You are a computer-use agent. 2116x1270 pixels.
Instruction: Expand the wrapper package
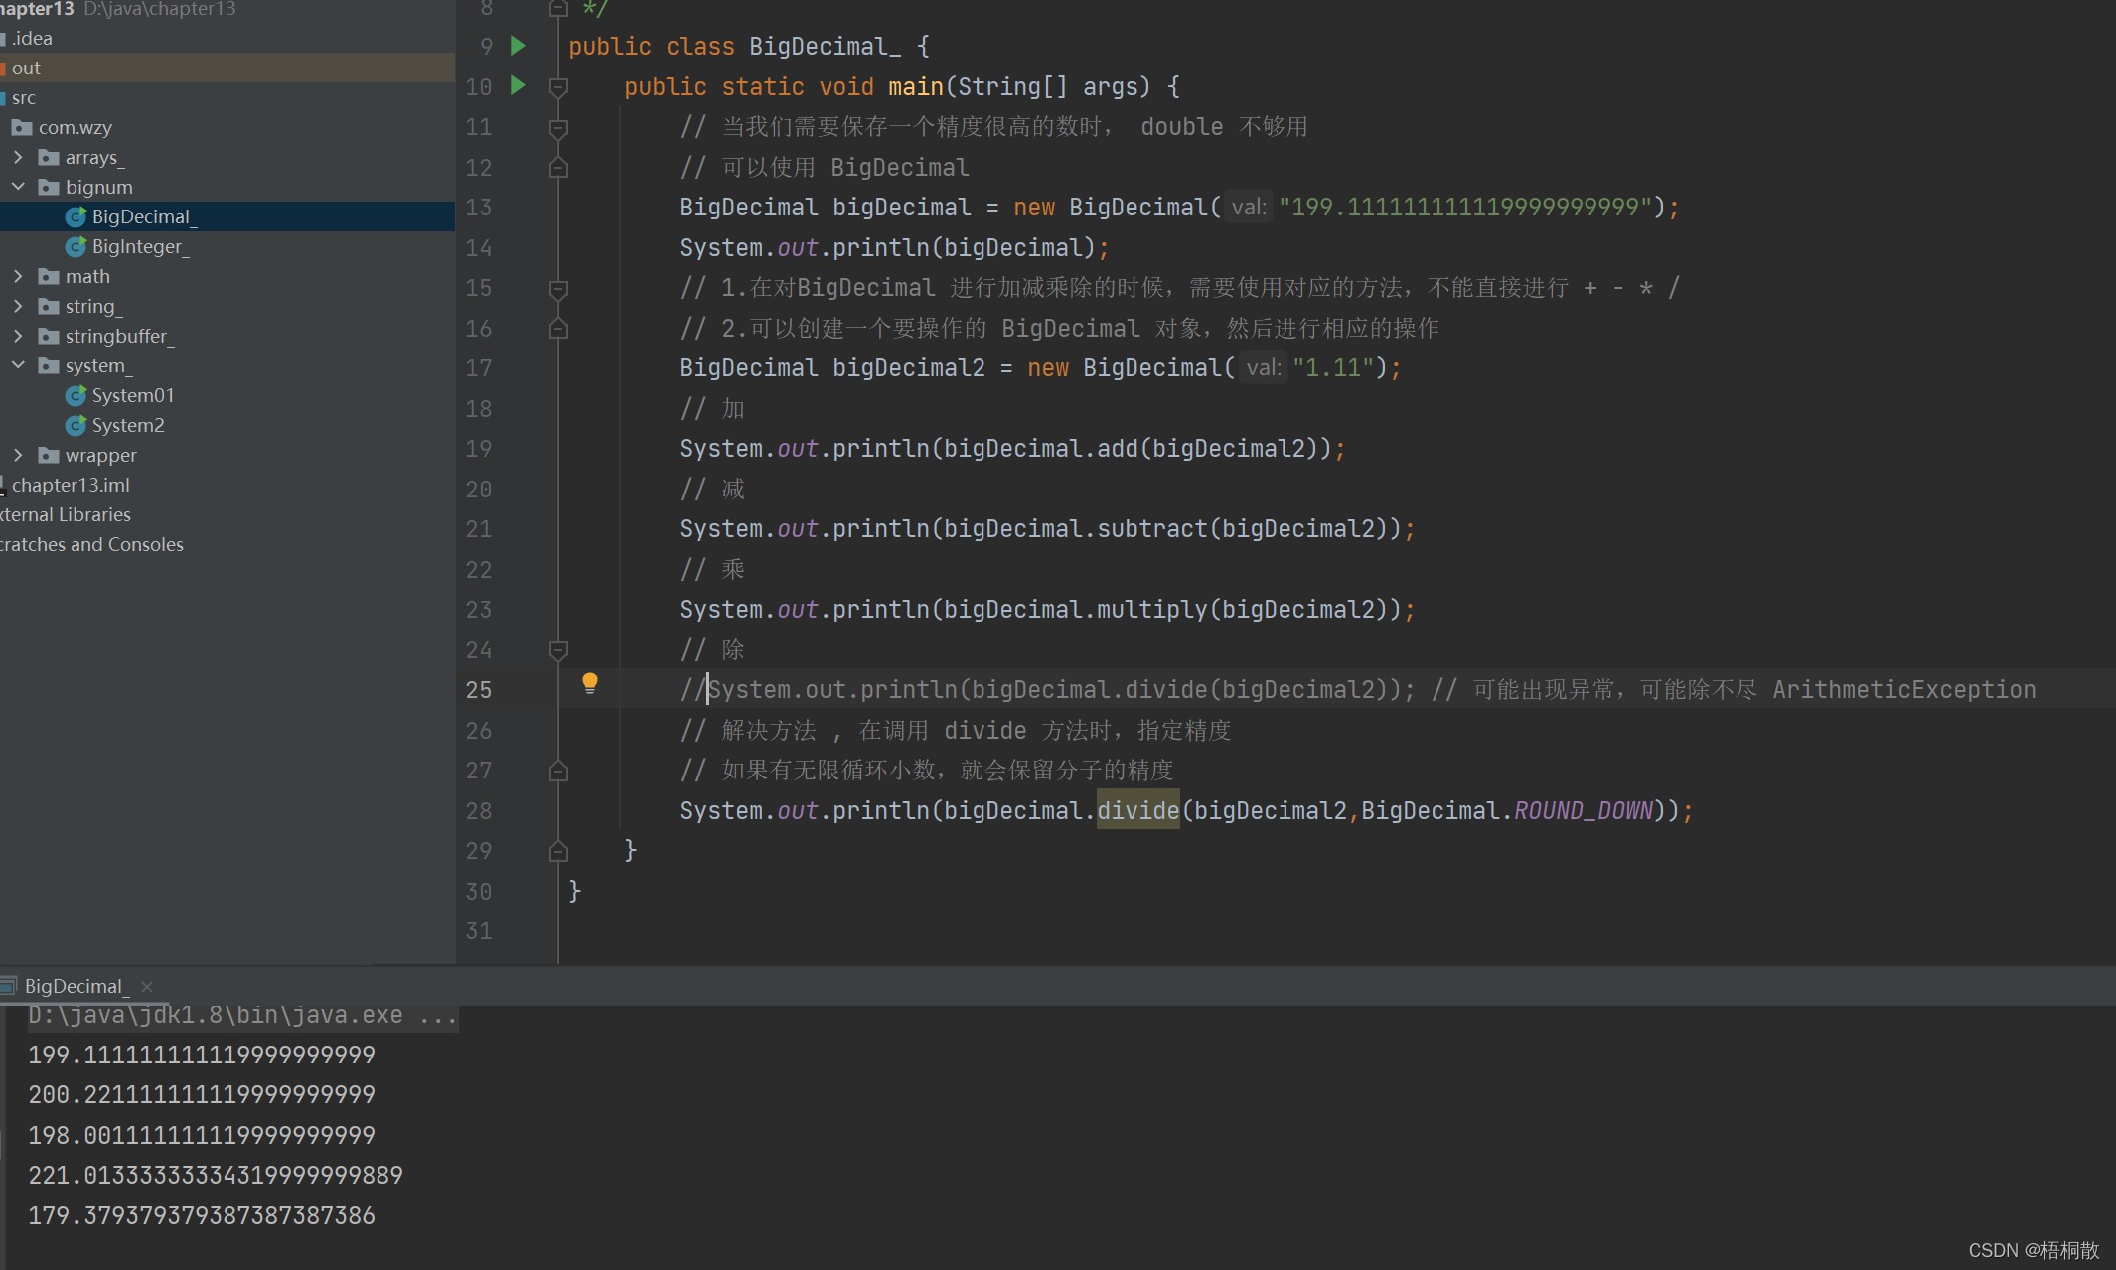(x=18, y=455)
